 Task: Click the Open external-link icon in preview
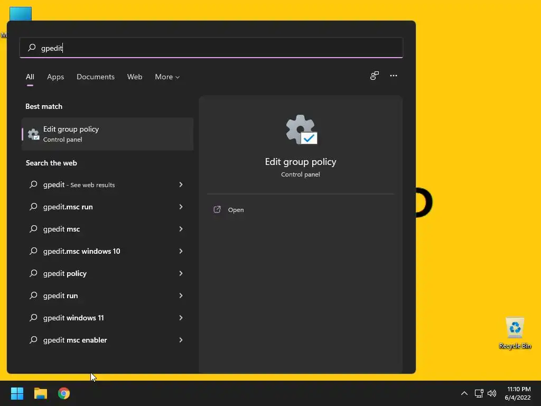pos(217,209)
